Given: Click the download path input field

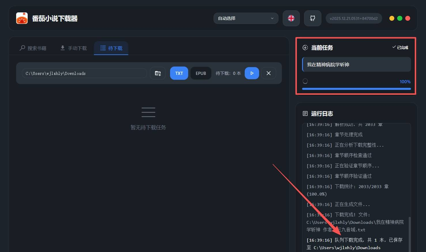Looking at the screenshot, I should click(x=84, y=73).
